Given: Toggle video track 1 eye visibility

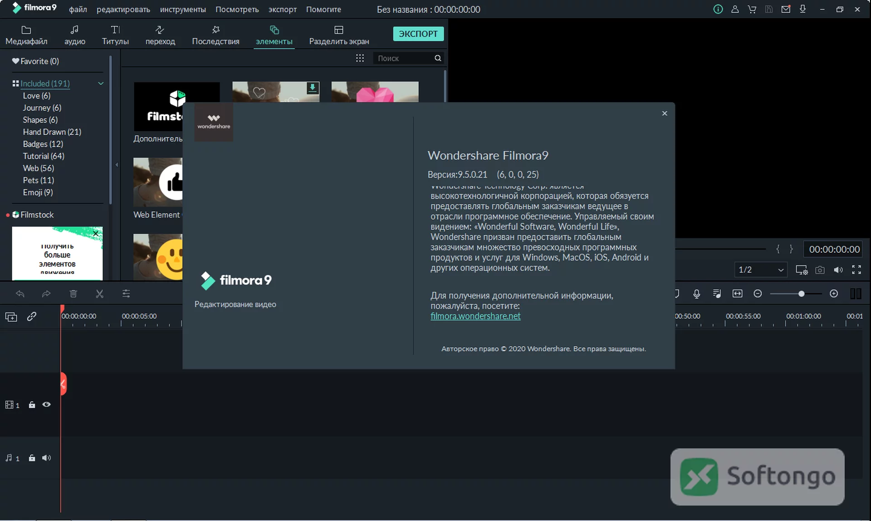Looking at the screenshot, I should click(x=46, y=404).
